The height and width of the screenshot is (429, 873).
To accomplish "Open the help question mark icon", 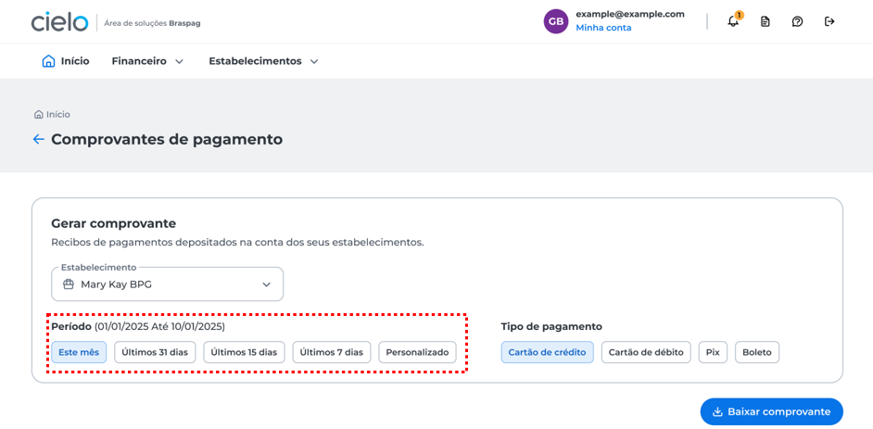I will point(797,21).
